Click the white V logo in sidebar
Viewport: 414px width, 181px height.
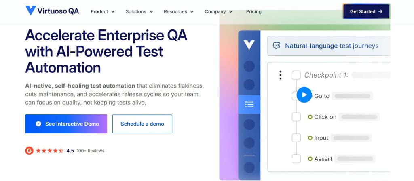click(x=249, y=45)
